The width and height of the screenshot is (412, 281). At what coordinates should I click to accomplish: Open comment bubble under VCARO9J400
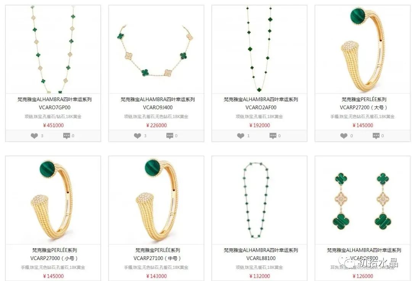[x=170, y=136]
